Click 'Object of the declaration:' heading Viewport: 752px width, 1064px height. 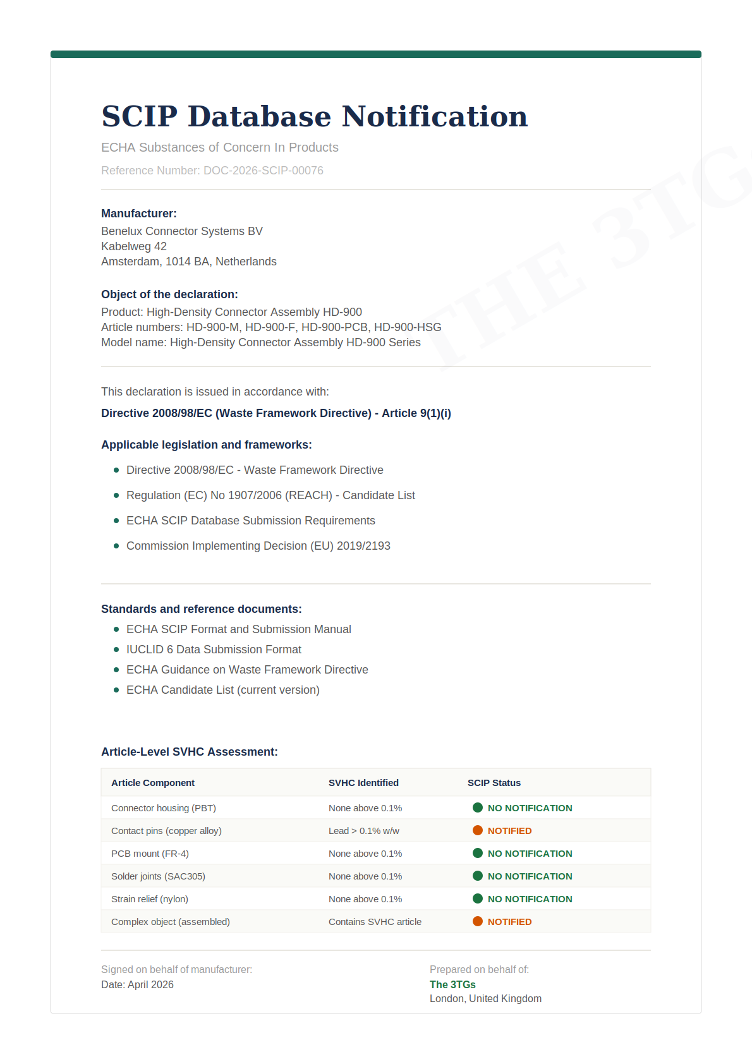point(169,294)
